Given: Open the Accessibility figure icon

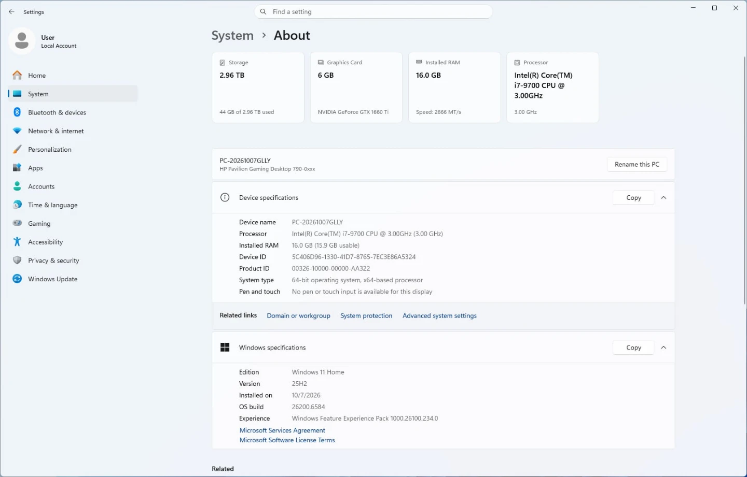Looking at the screenshot, I should pyautogui.click(x=17, y=242).
